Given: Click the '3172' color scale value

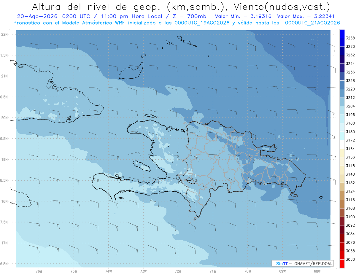Looking at the screenshot, I should 350,140.
